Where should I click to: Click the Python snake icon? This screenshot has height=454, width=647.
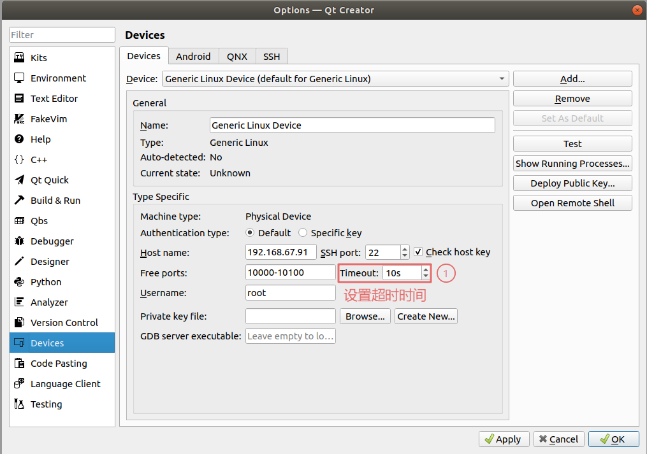(19, 282)
